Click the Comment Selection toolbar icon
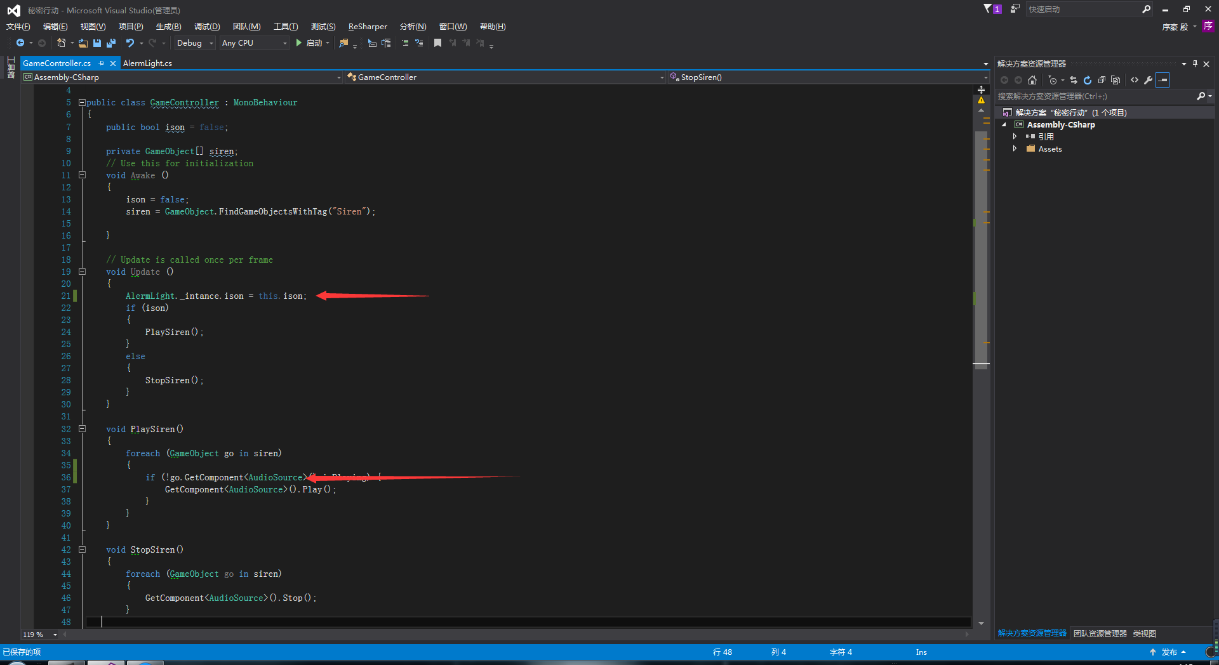 (404, 43)
